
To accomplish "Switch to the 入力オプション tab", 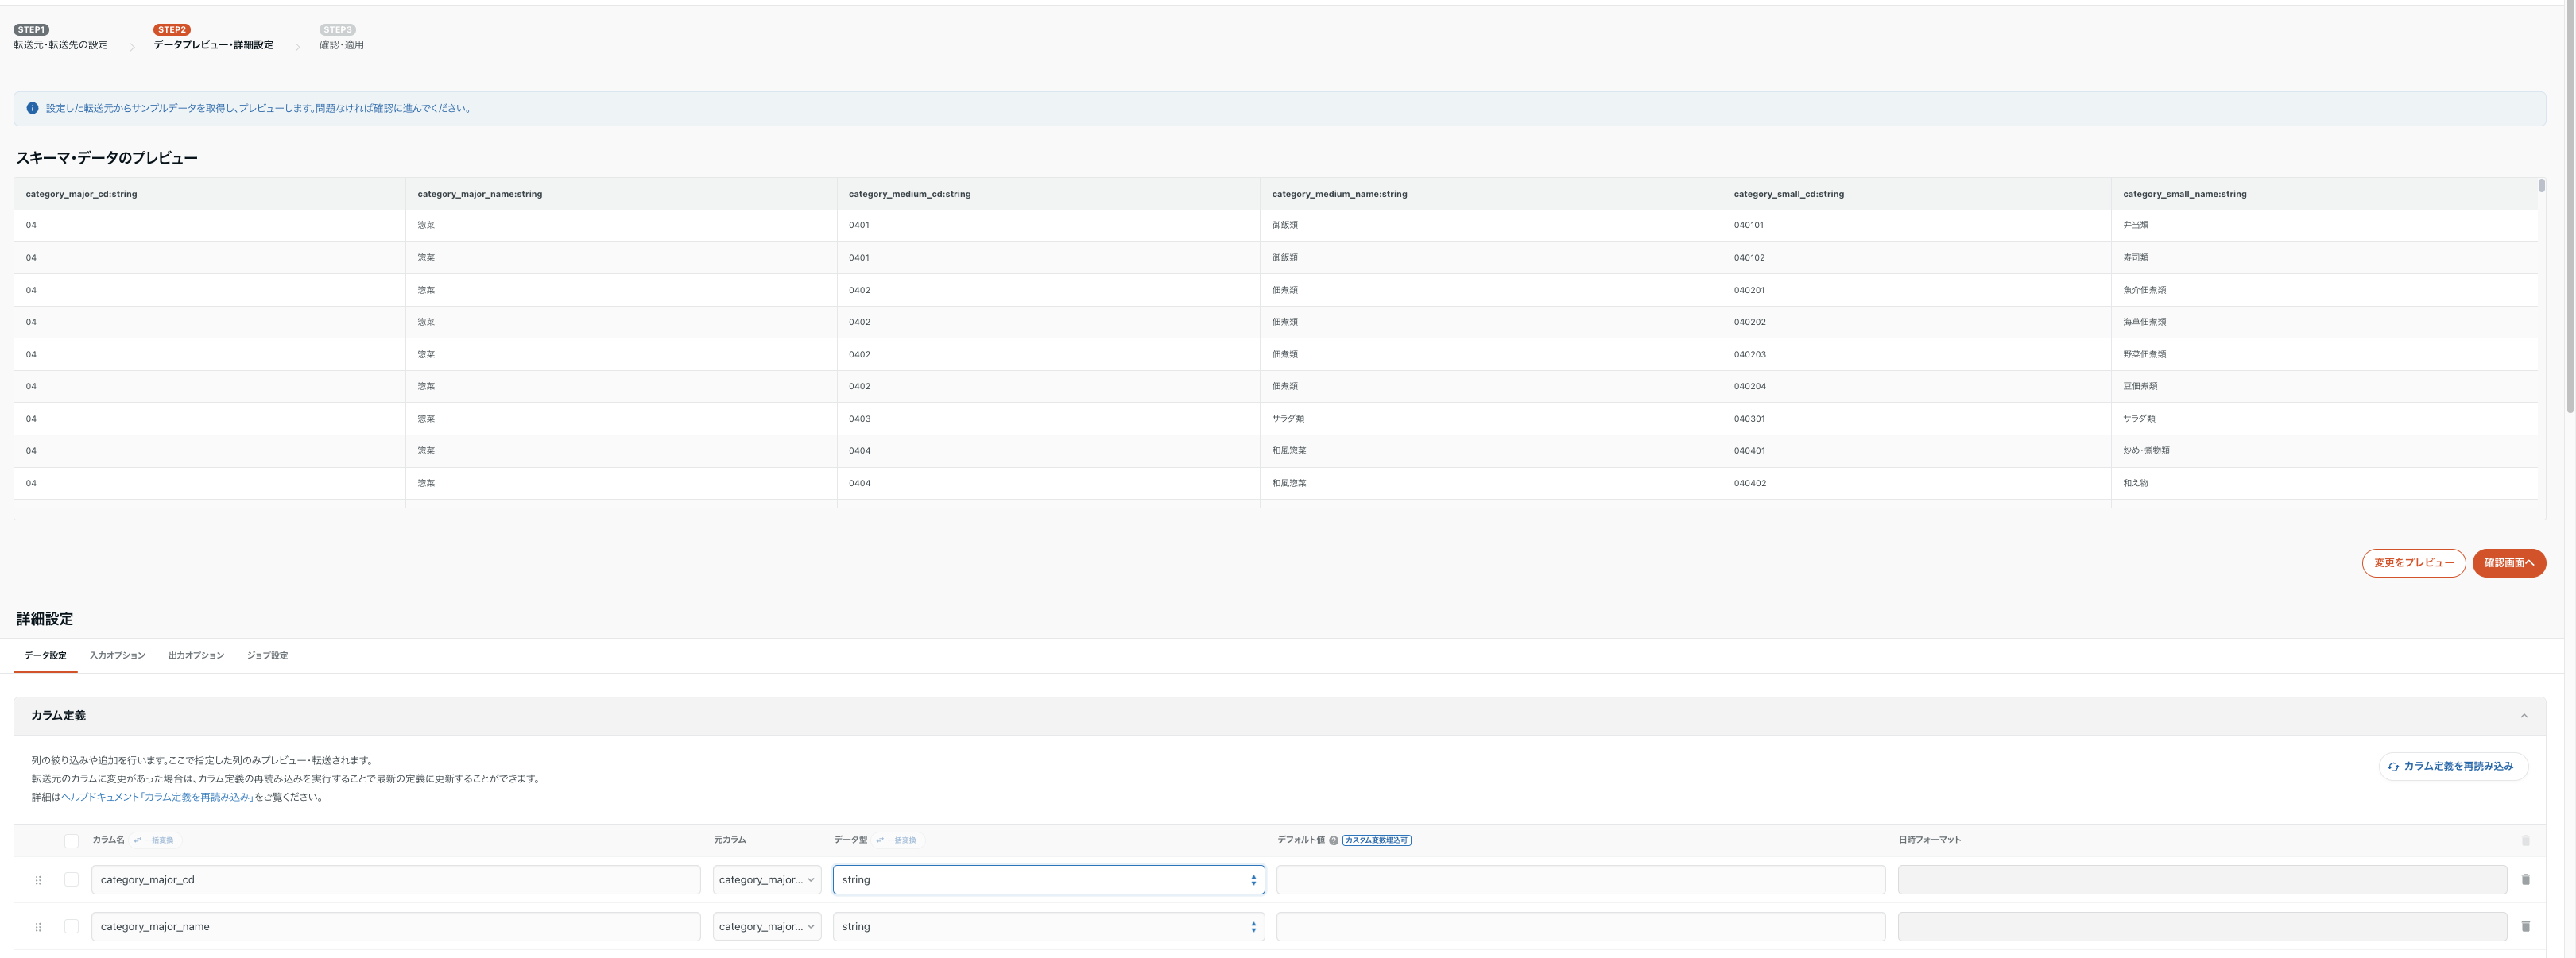I will coord(117,656).
